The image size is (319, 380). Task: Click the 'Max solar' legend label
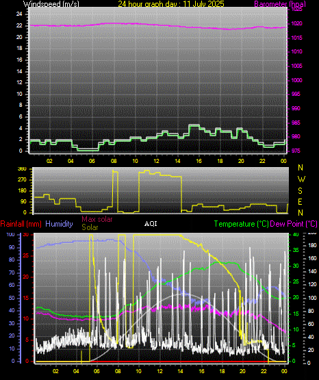(97, 219)
